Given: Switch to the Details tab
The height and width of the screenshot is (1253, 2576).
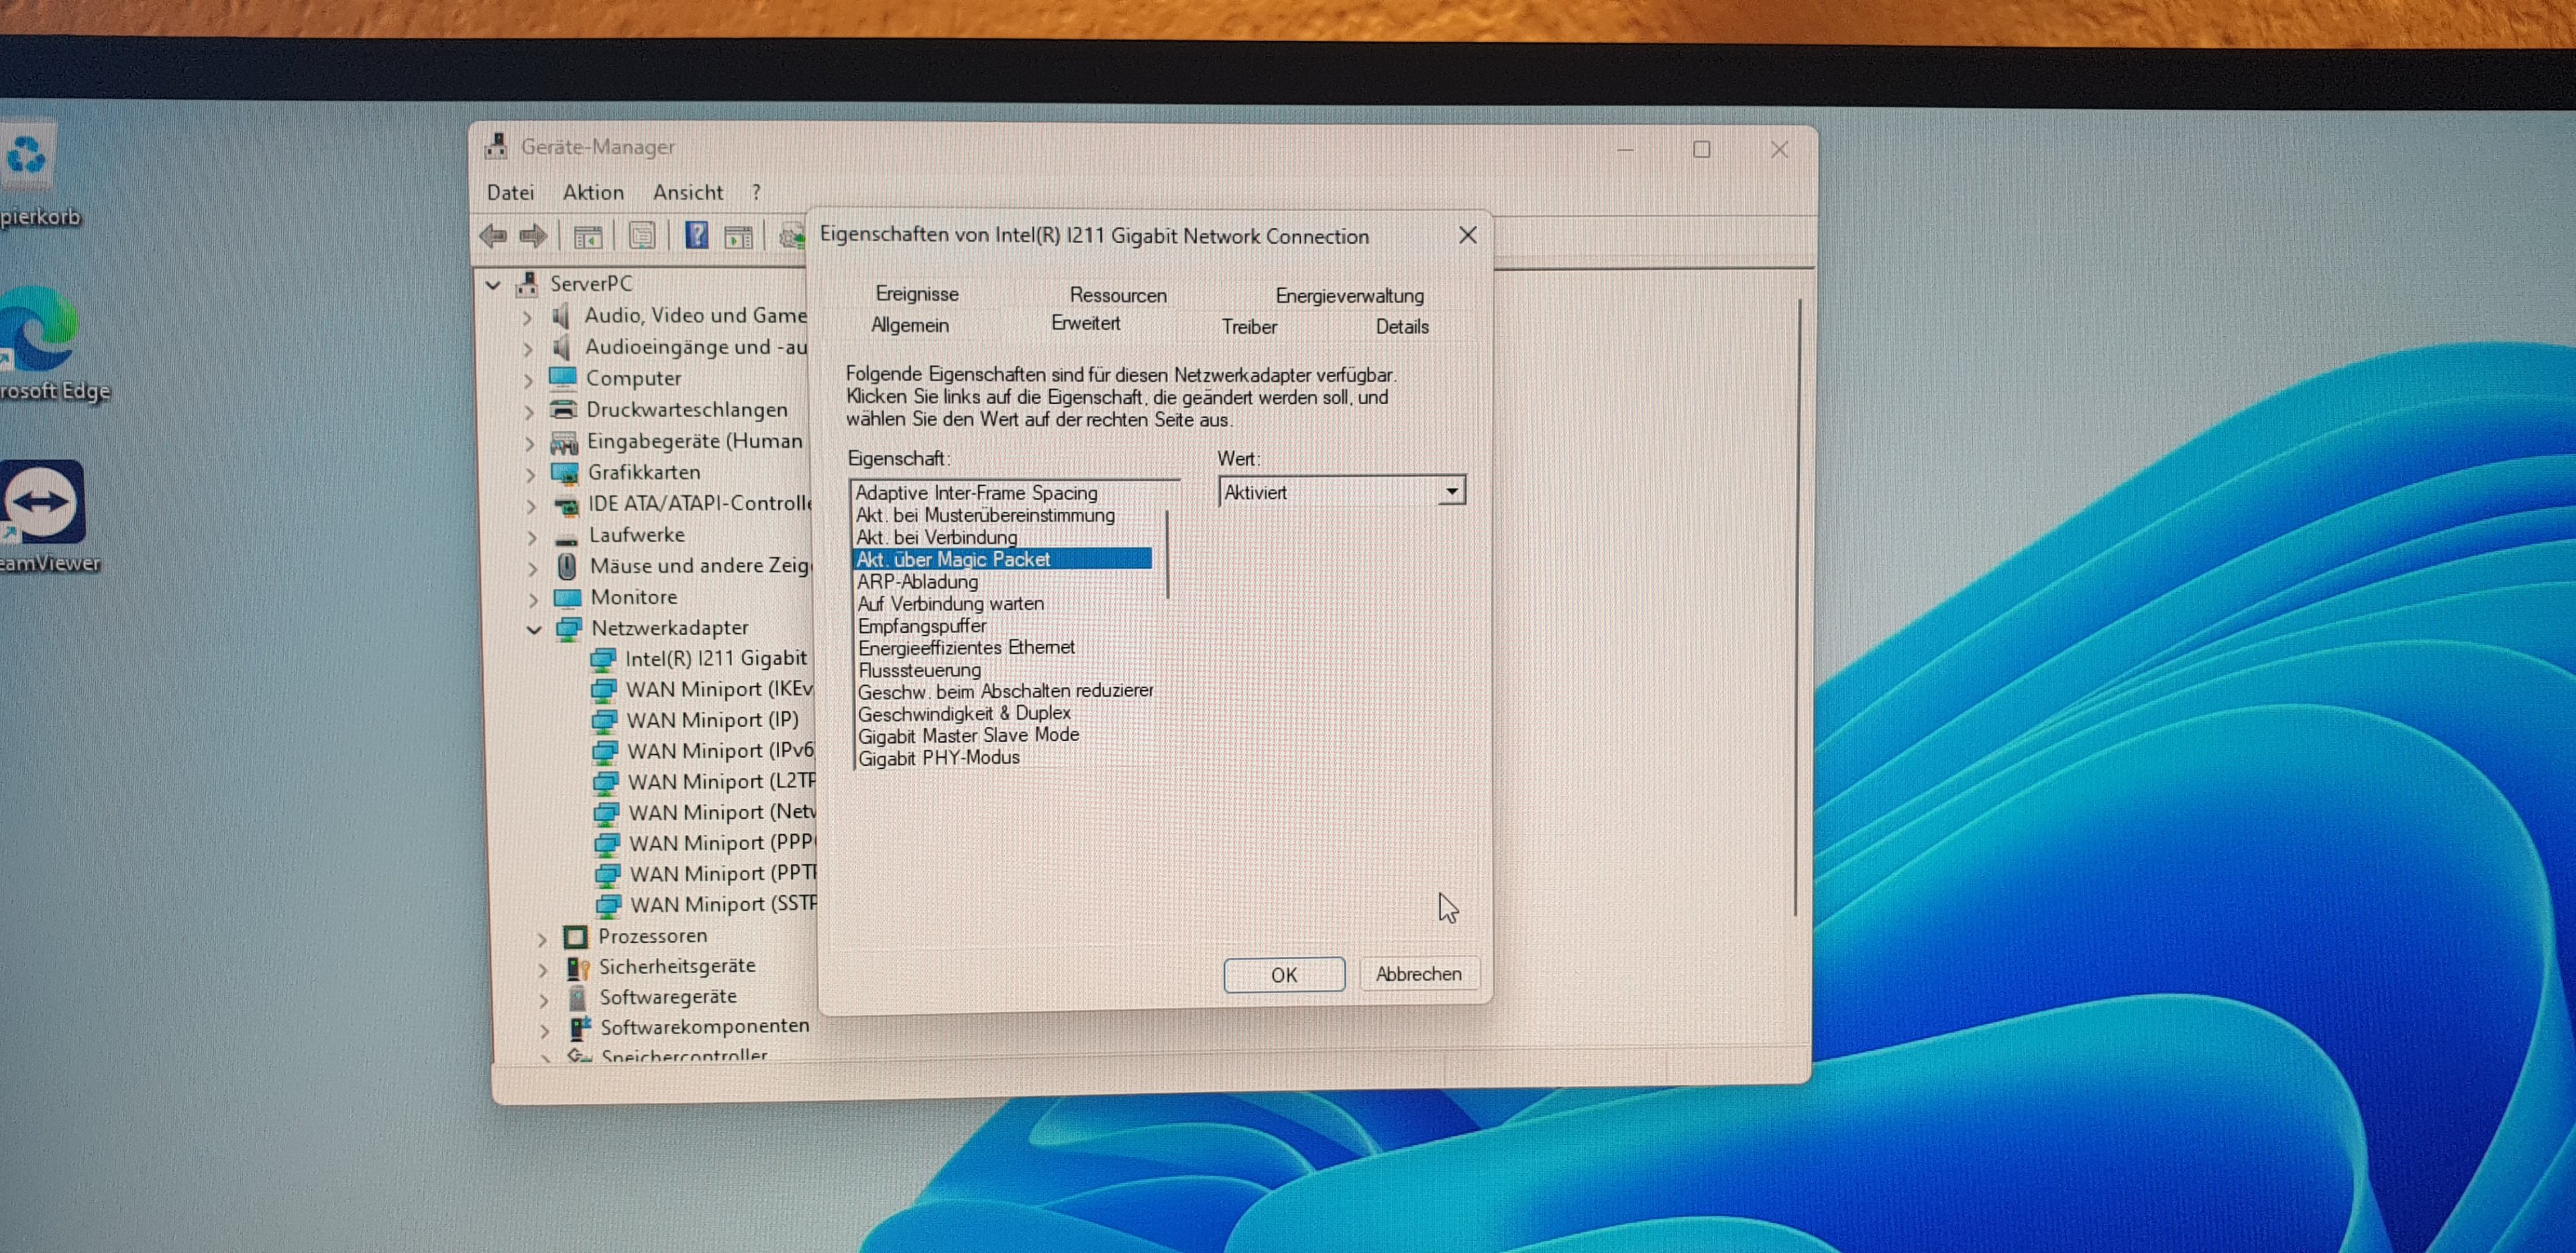Looking at the screenshot, I should (x=1402, y=326).
